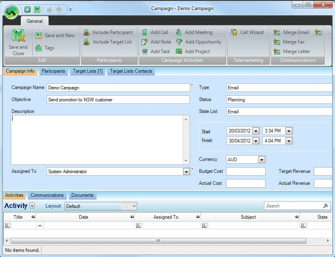The width and height of the screenshot is (335, 257).
Task: Open the Start date dropdown
Action: [256, 131]
